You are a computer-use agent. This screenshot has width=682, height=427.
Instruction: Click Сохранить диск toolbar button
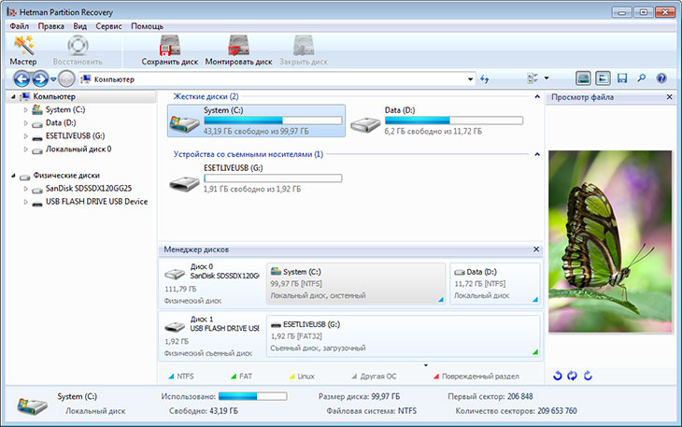pos(169,49)
